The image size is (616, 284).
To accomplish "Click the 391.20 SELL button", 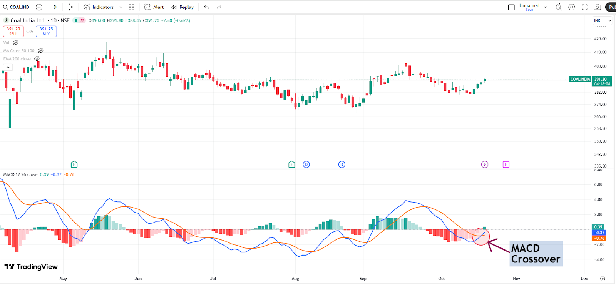I will pos(13,31).
